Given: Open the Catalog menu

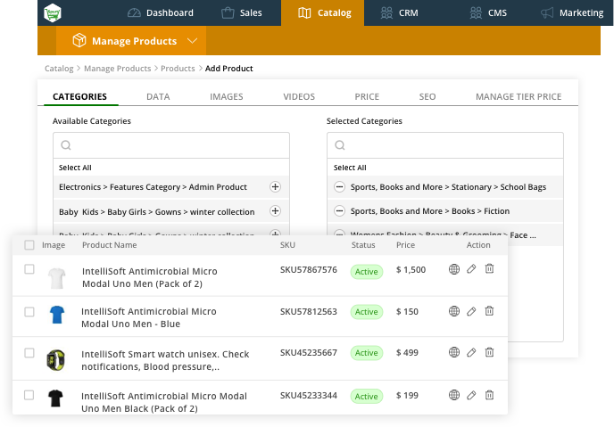Looking at the screenshot, I should [325, 12].
